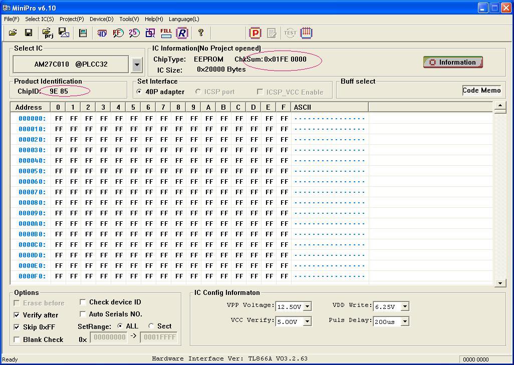Toggle the Erase before checkbox

click(x=17, y=303)
